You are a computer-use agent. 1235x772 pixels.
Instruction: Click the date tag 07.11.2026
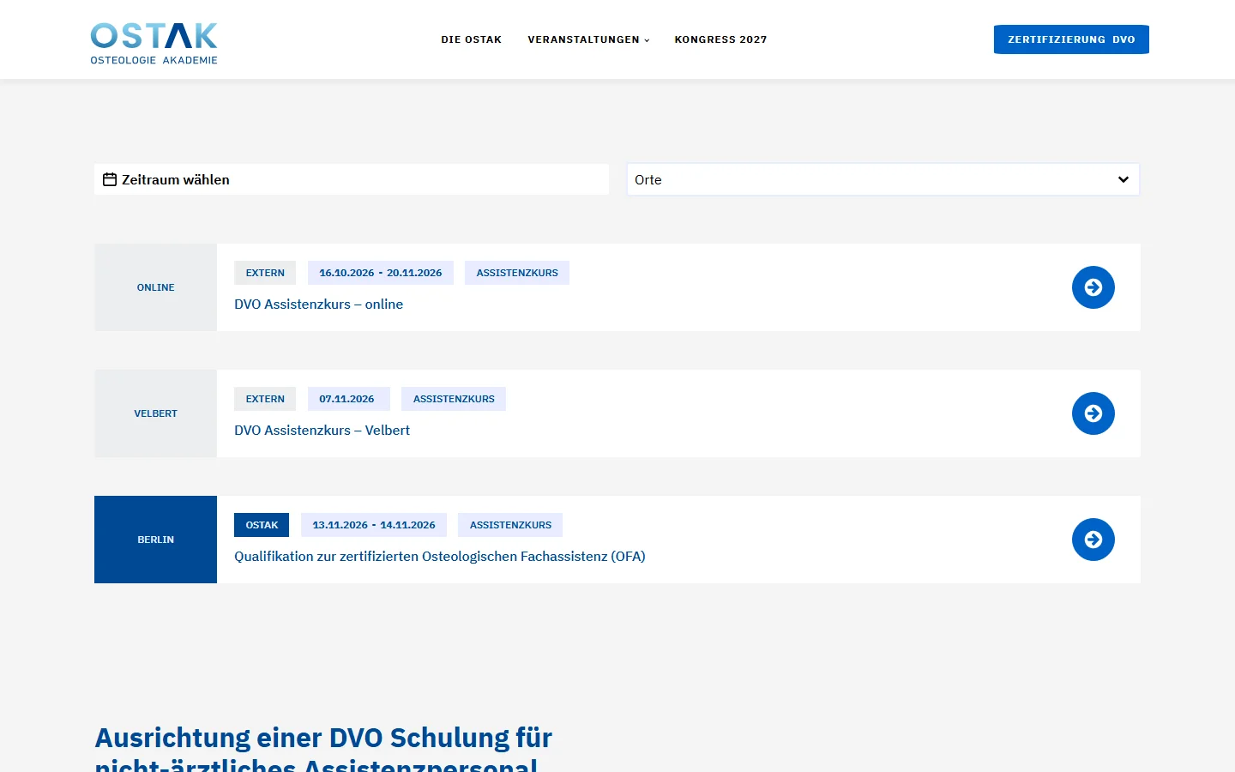(x=348, y=399)
